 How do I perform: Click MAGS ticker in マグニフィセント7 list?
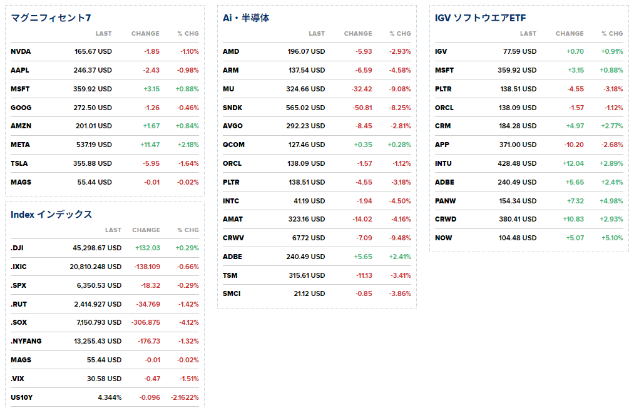[21, 182]
